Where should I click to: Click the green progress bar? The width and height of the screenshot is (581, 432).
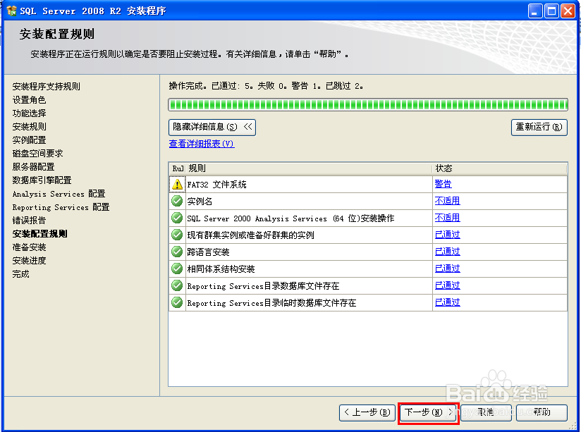(x=367, y=104)
